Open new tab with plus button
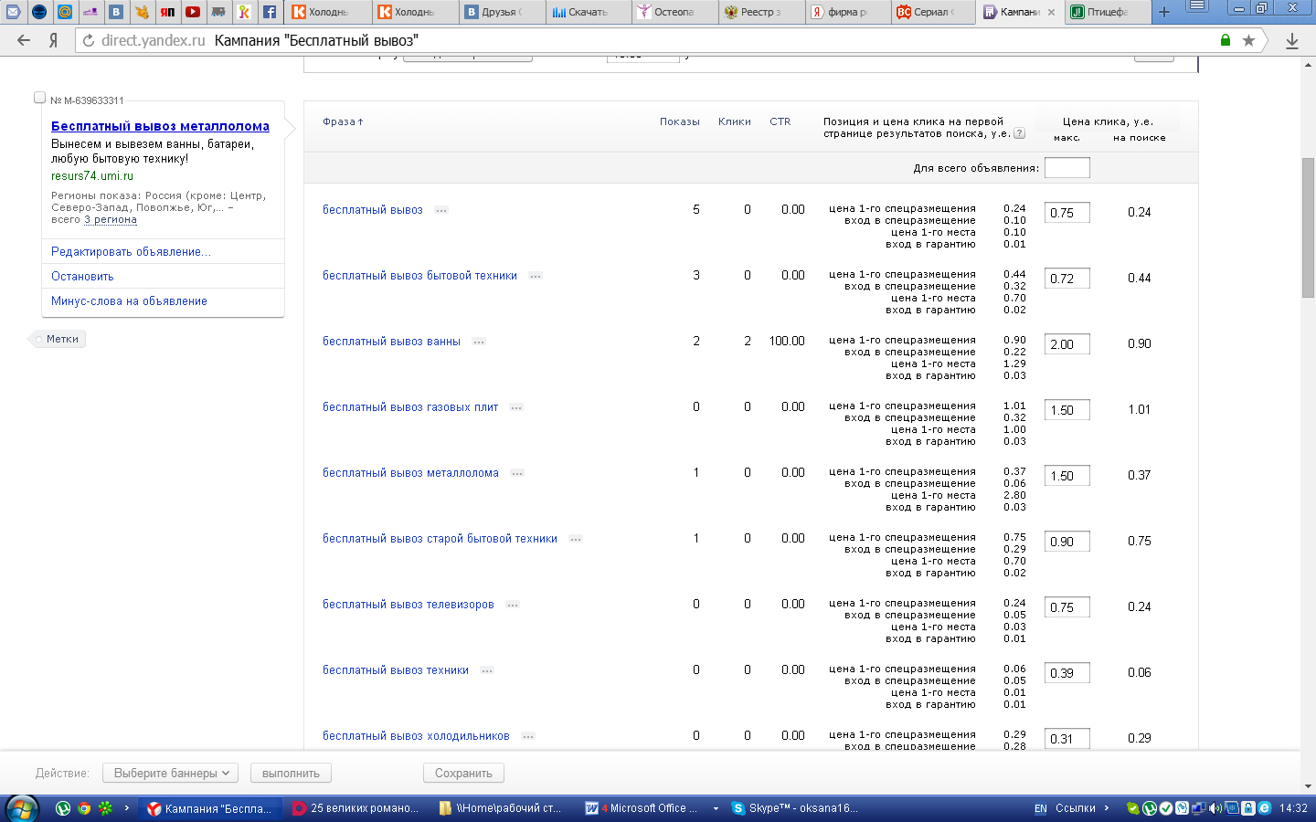Viewport: 1316px width, 822px height. (1163, 12)
